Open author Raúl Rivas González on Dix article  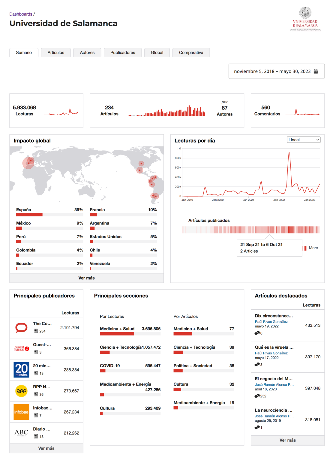click(x=271, y=322)
